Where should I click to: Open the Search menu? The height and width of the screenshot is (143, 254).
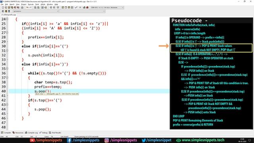12,4
